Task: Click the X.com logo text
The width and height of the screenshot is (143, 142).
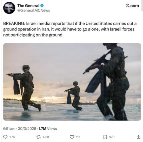Action: pyautogui.click(x=132, y=6)
